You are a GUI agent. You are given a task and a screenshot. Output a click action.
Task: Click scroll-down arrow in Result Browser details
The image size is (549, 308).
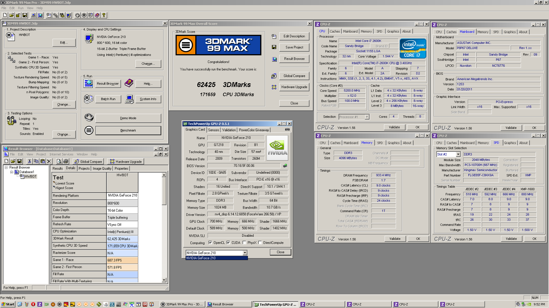point(164,280)
